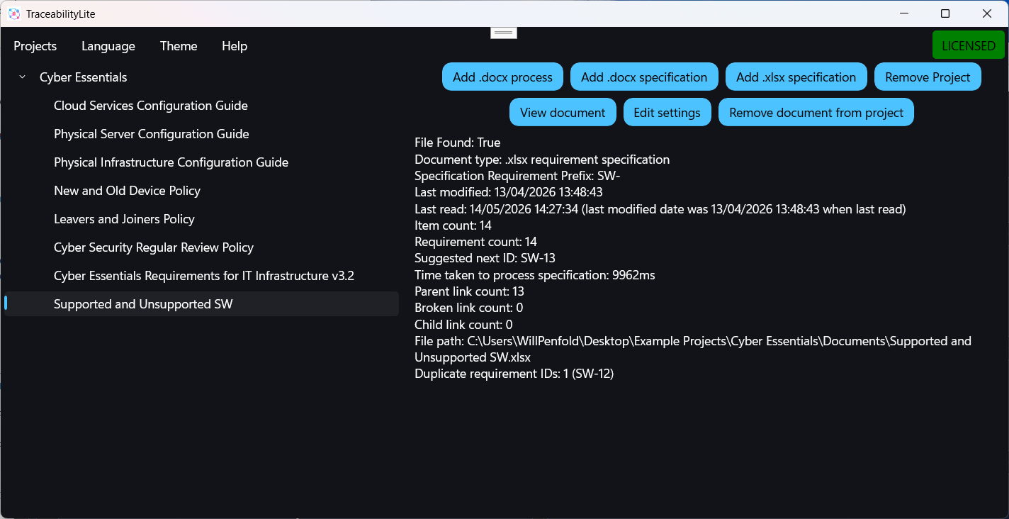Image resolution: width=1009 pixels, height=519 pixels.
Task: Open the Language menu
Action: [x=108, y=46]
